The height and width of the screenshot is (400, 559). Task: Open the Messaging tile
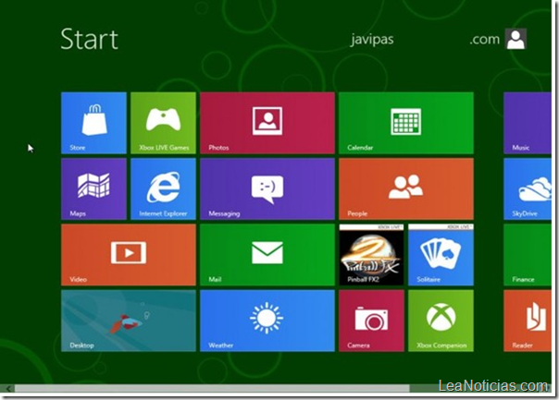(267, 189)
